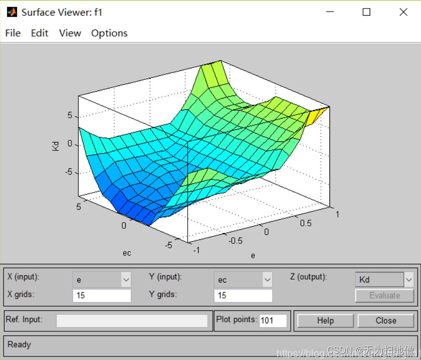Image resolution: width=421 pixels, height=360 pixels.
Task: Click the e axis label below the plot
Action: (x=252, y=255)
